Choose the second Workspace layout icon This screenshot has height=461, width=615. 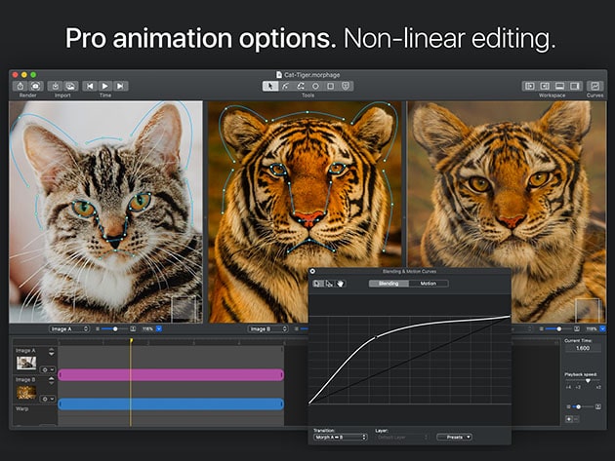tap(545, 86)
